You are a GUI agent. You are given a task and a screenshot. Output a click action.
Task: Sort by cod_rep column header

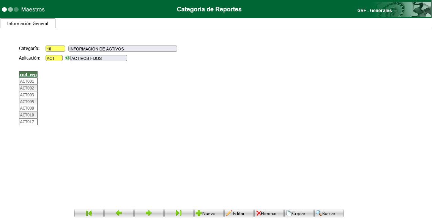pos(28,75)
